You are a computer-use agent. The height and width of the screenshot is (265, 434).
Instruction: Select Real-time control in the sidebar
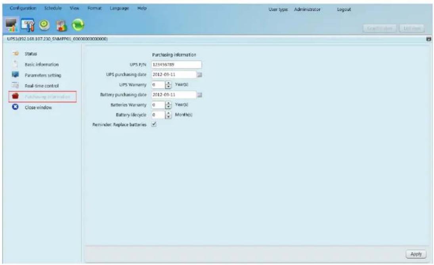[42, 86]
